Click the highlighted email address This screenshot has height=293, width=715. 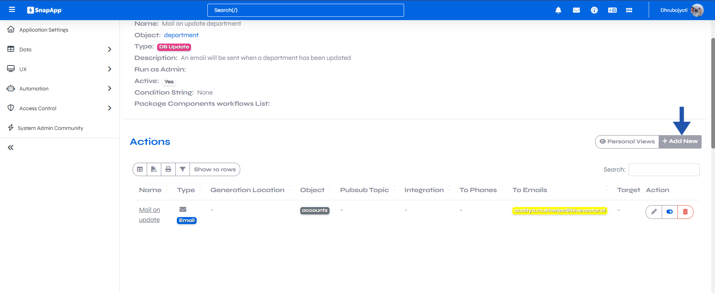click(560, 210)
